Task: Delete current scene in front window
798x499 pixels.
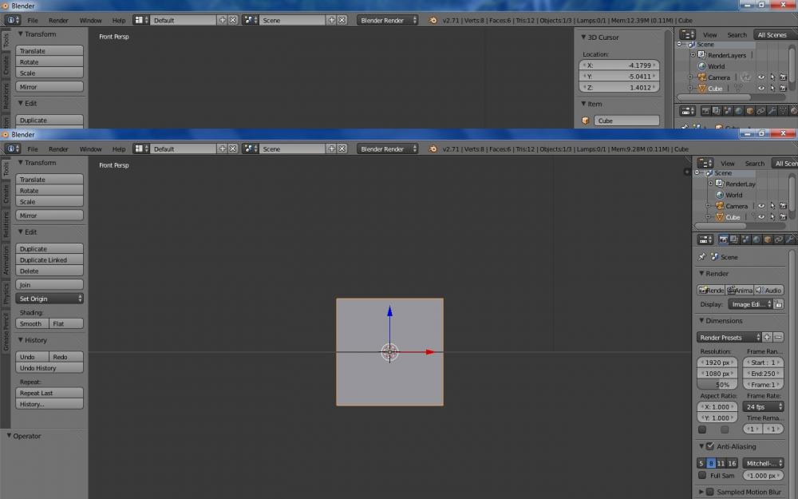Action: pos(342,149)
